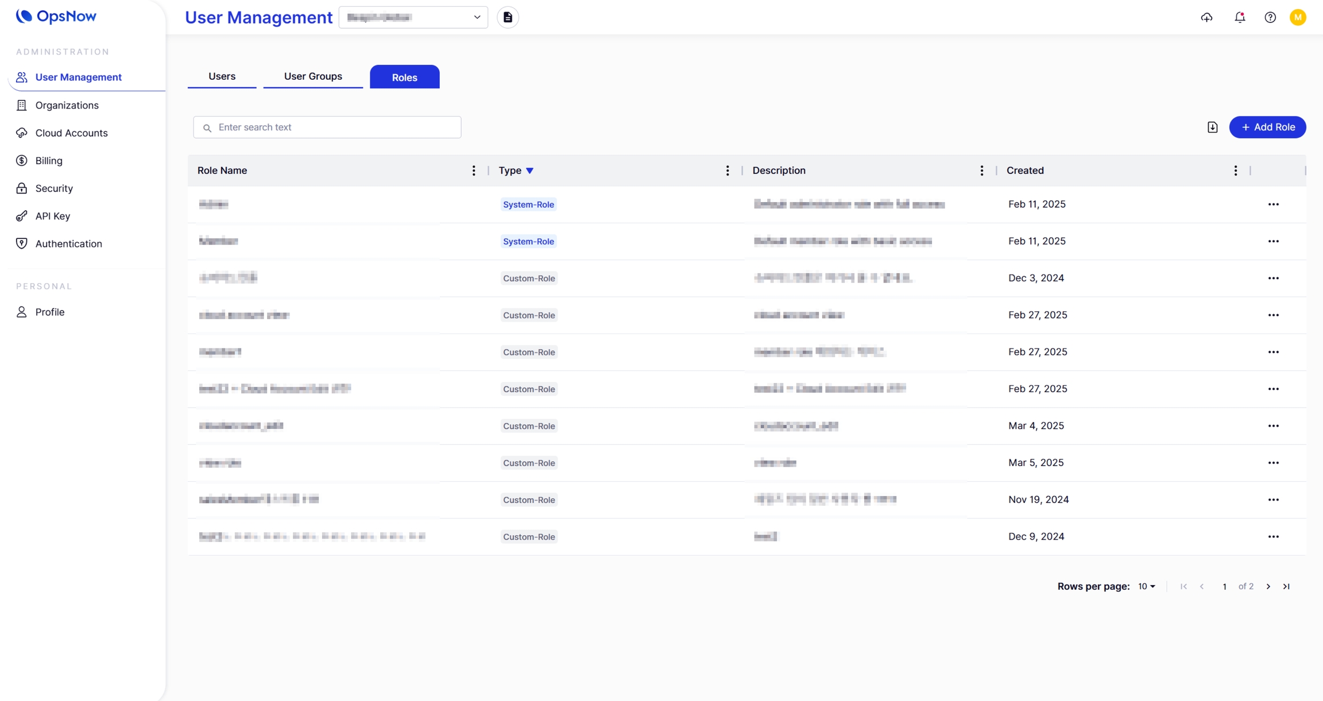Viewport: 1323px width, 701px height.
Task: Open Created column options menu
Action: (1235, 171)
